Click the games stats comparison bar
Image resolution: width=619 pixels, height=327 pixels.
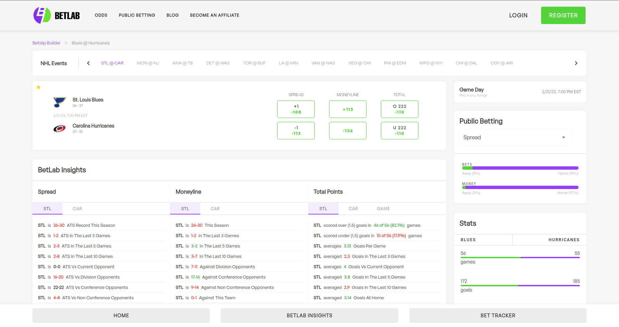tap(520, 258)
